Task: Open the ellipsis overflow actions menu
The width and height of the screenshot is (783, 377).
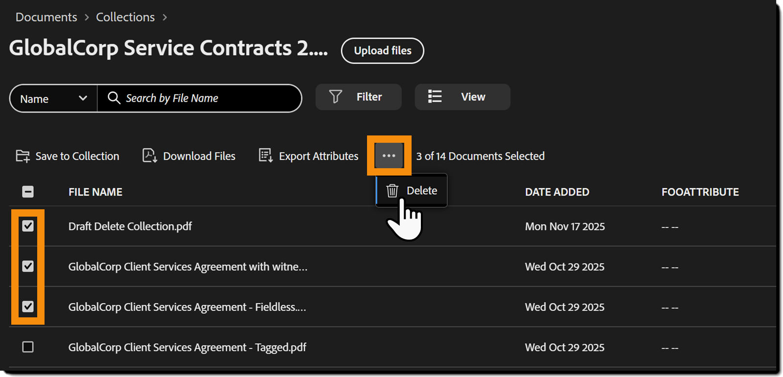Action: (x=388, y=155)
